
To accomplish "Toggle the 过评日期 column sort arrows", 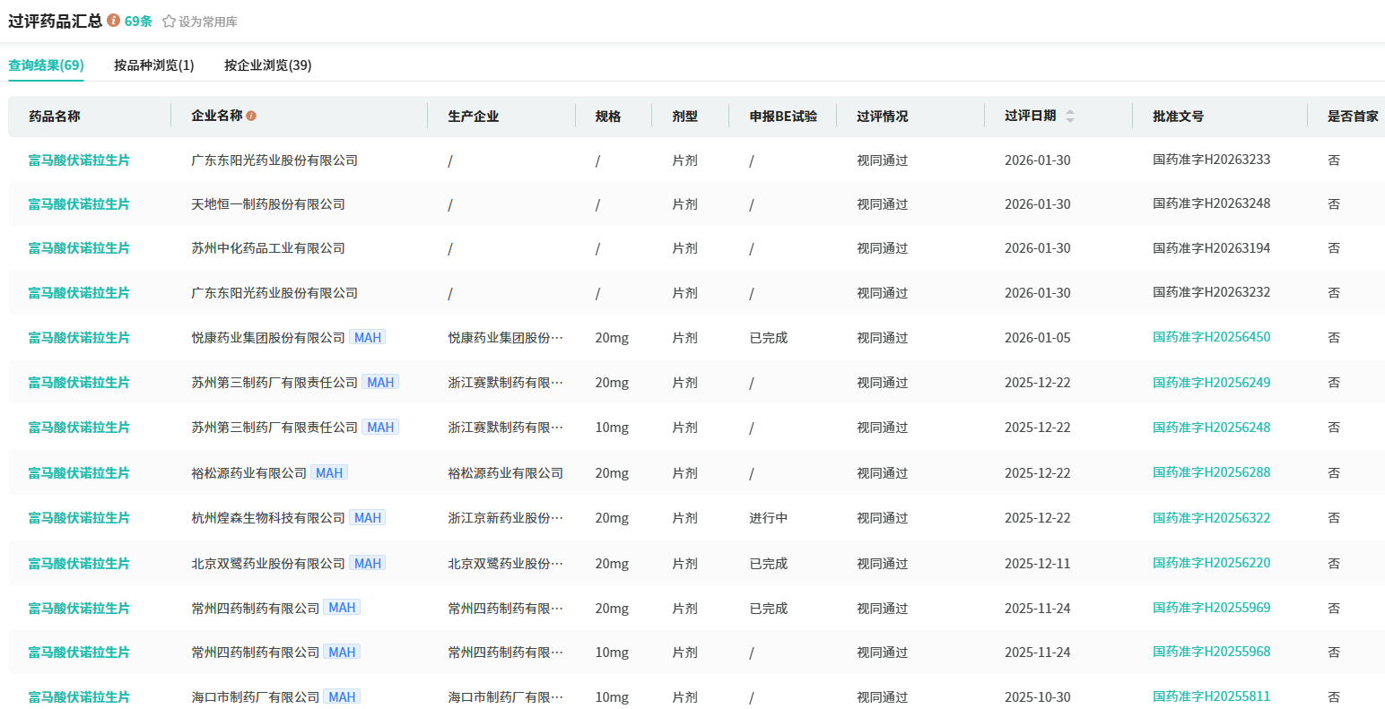I will coord(1069,117).
